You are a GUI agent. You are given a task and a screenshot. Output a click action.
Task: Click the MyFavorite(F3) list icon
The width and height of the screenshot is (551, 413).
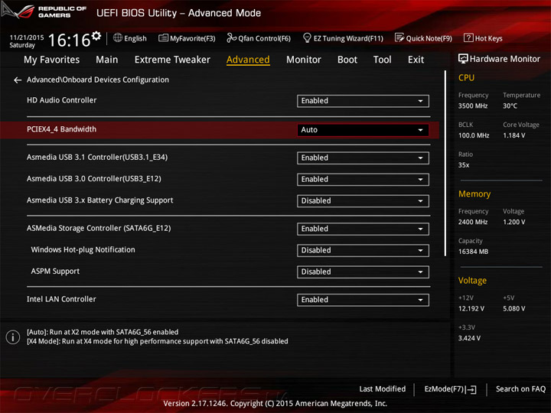[163, 38]
